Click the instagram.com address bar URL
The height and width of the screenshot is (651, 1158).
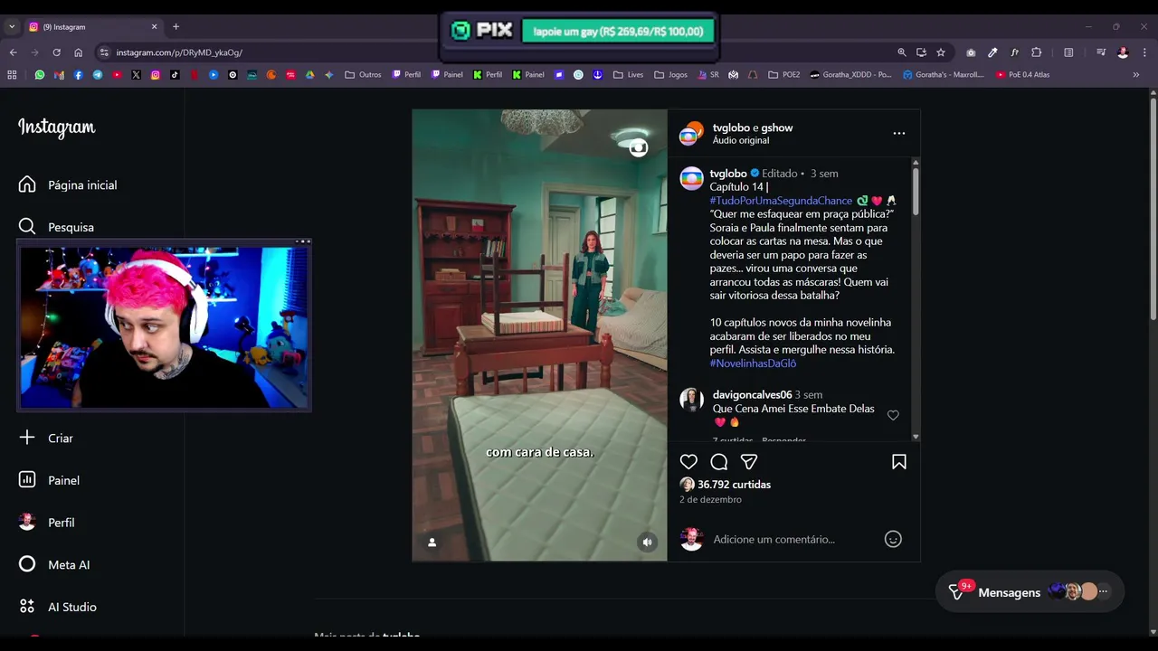click(179, 52)
